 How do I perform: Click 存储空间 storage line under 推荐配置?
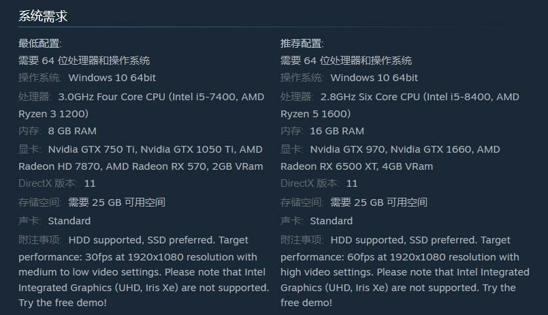click(x=353, y=202)
